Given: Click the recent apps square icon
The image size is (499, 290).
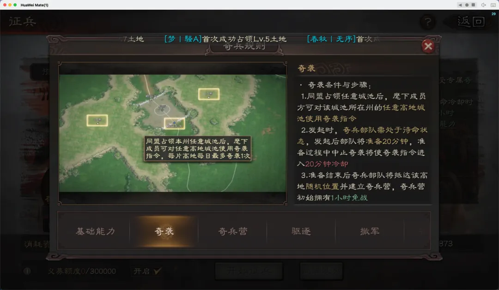Looking at the screenshot, I should click(x=474, y=5).
